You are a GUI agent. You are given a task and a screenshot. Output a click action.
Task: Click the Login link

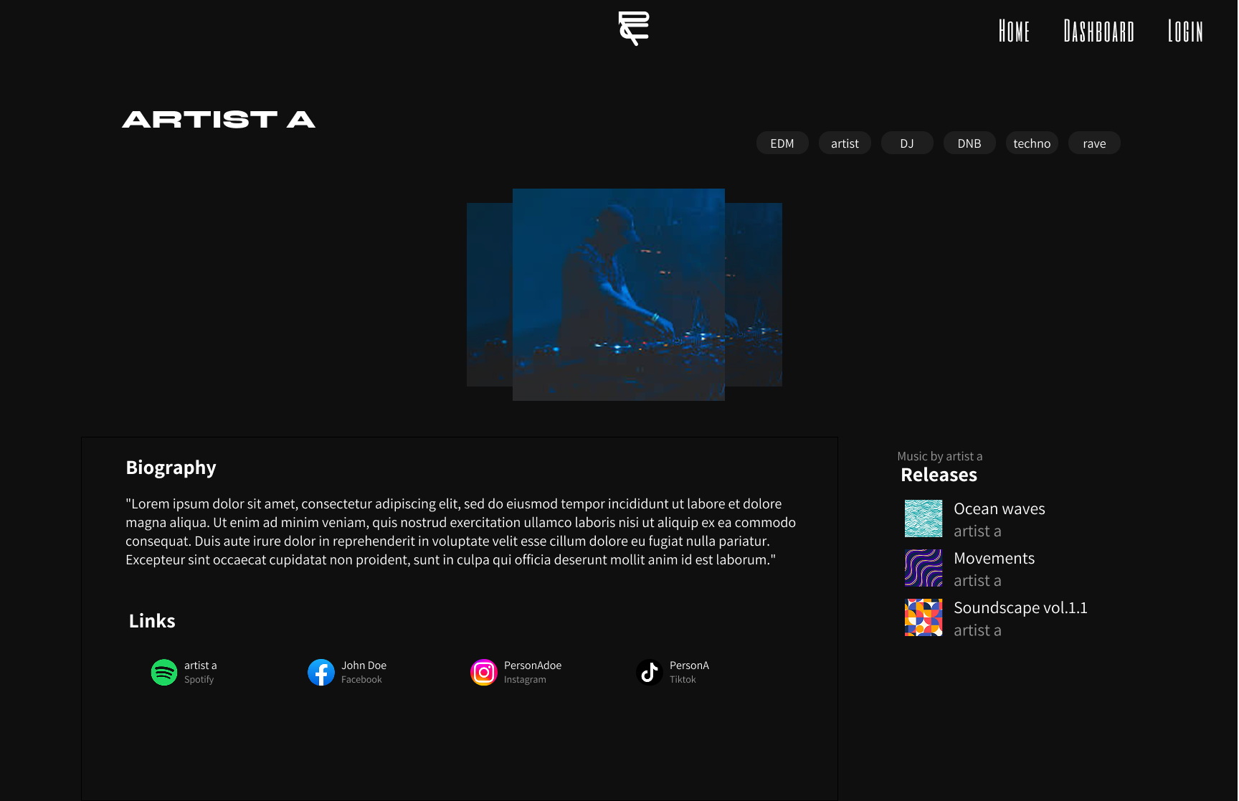[1185, 32]
